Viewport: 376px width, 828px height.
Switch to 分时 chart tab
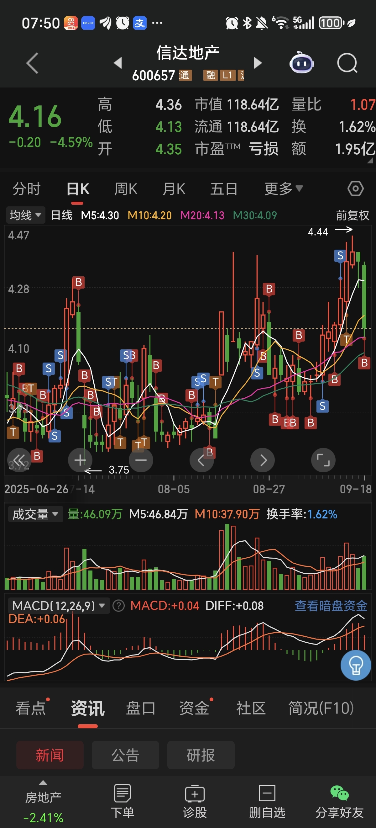[x=27, y=189]
